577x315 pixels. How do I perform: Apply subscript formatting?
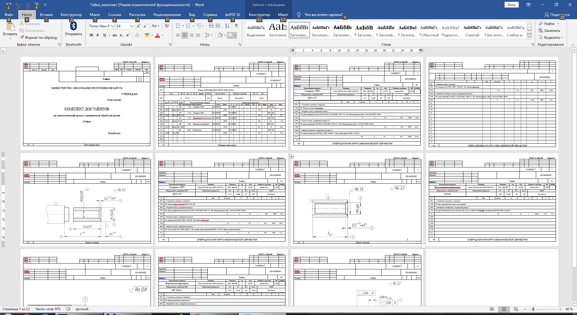(x=121, y=35)
